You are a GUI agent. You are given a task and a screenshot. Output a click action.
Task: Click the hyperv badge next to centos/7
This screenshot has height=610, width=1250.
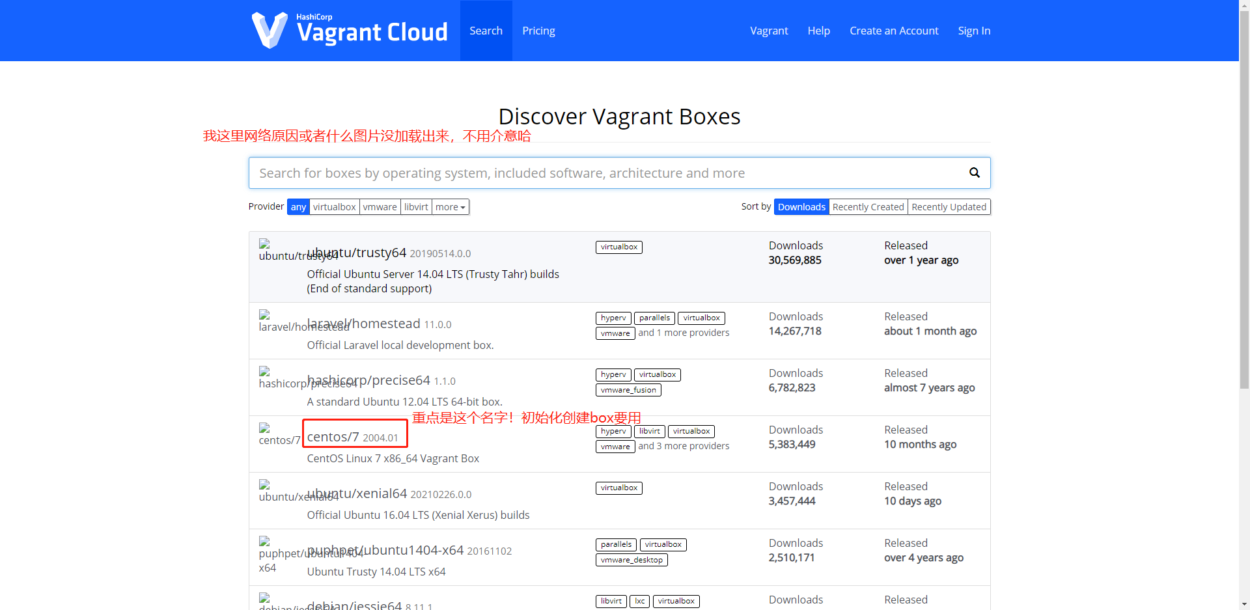(613, 431)
